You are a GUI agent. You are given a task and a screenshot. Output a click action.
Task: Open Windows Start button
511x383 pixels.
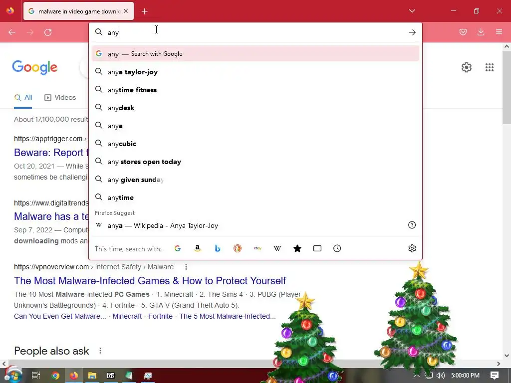click(13, 375)
